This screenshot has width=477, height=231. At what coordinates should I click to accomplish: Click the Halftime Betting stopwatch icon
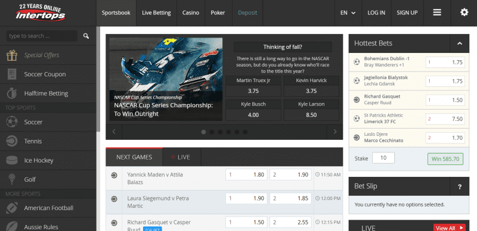(12, 93)
